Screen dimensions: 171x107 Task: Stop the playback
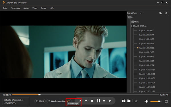(92, 101)
